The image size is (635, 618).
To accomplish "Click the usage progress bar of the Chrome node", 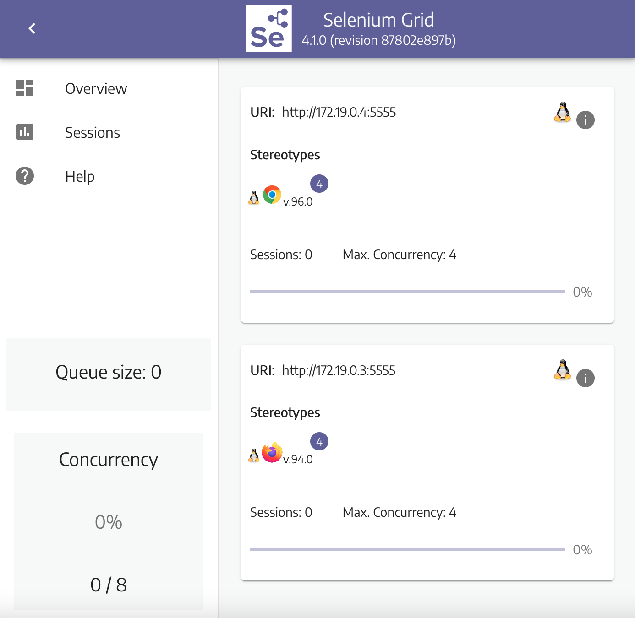I will click(x=407, y=292).
